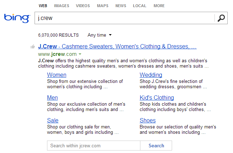
Task: Switch to the Web tab
Action: [43, 6]
